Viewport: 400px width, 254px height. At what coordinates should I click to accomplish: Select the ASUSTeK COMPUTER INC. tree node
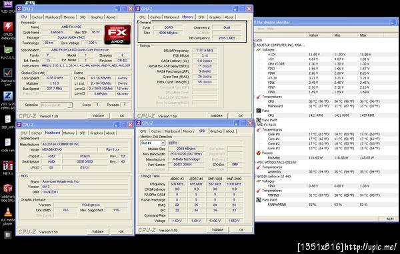[x=280, y=45]
